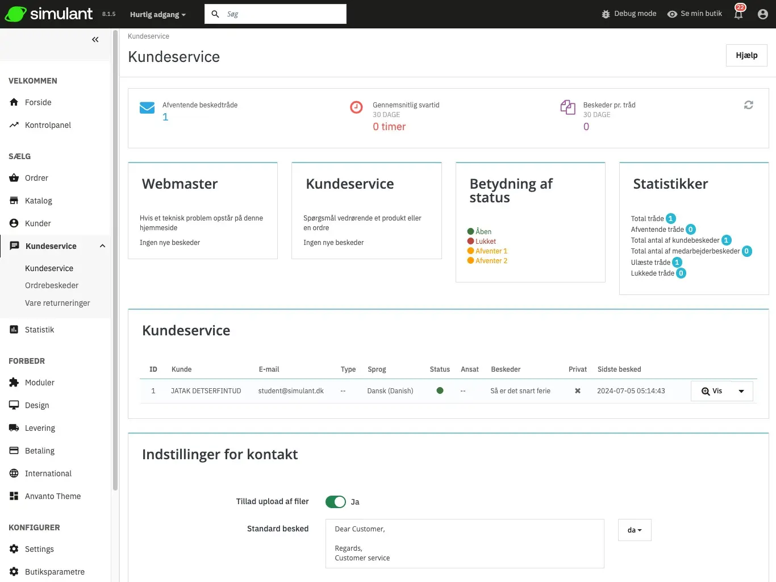Expand the caret next to Vis button
776x582 pixels.
click(741, 391)
